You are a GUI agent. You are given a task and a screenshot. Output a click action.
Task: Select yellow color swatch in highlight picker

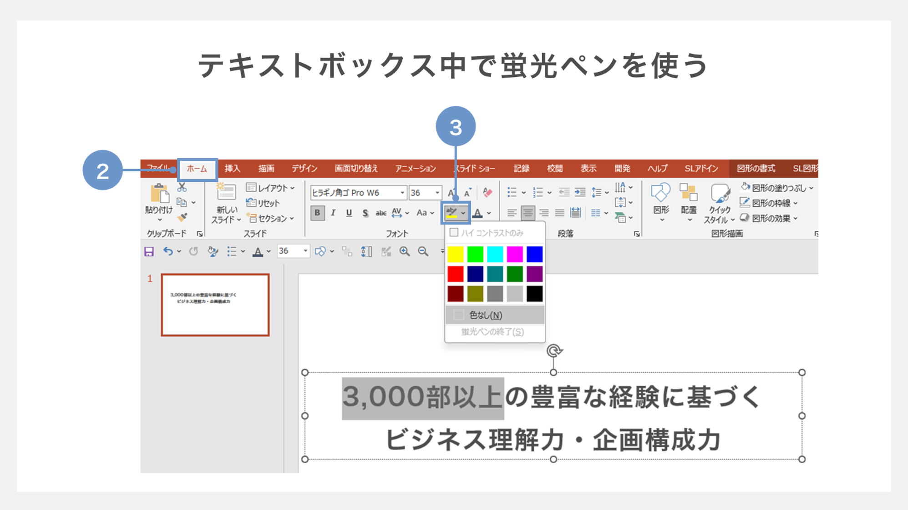[456, 254]
